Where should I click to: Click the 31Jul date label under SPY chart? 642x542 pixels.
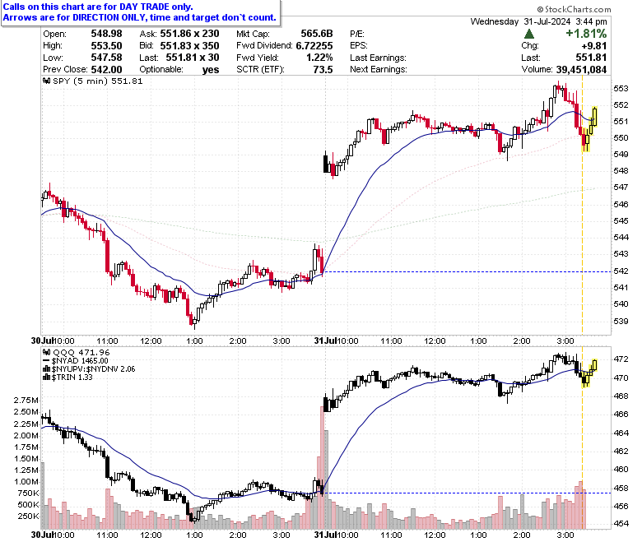[x=325, y=340]
